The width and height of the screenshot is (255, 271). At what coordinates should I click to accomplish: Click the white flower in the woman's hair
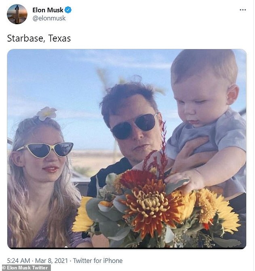point(47,113)
